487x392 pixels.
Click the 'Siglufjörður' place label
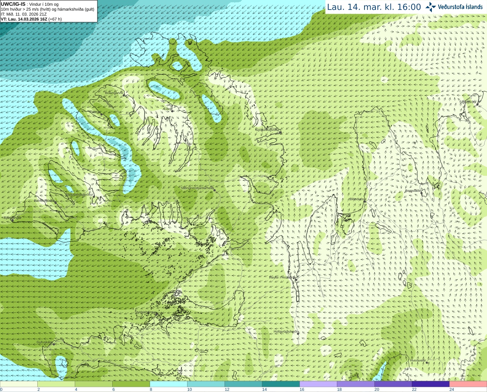point(468,102)
